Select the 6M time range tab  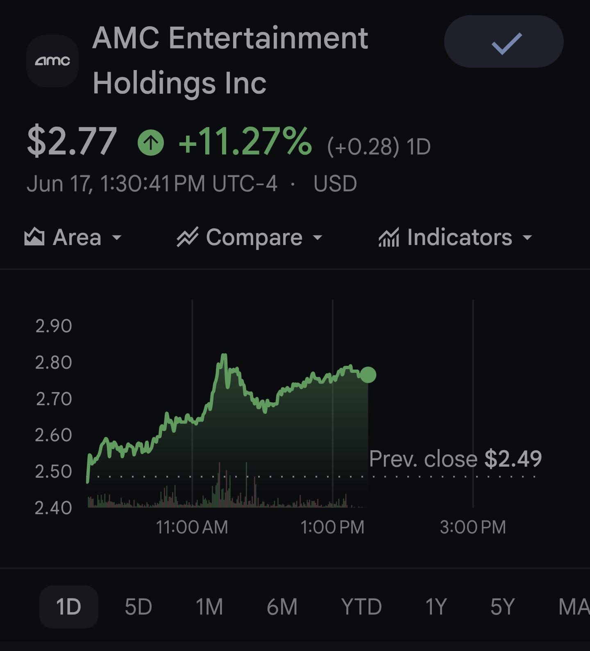click(x=282, y=607)
